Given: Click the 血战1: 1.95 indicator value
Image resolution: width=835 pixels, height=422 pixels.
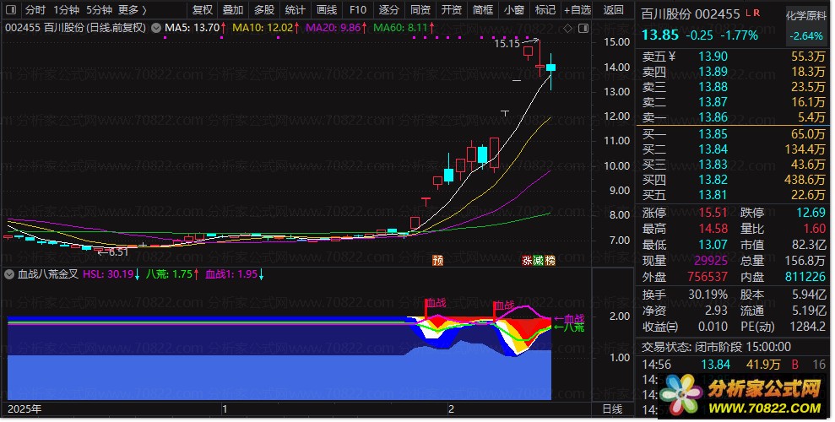Looking at the screenshot, I should tap(235, 274).
